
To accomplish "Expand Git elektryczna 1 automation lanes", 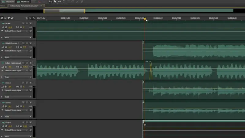I will coord(2,57).
